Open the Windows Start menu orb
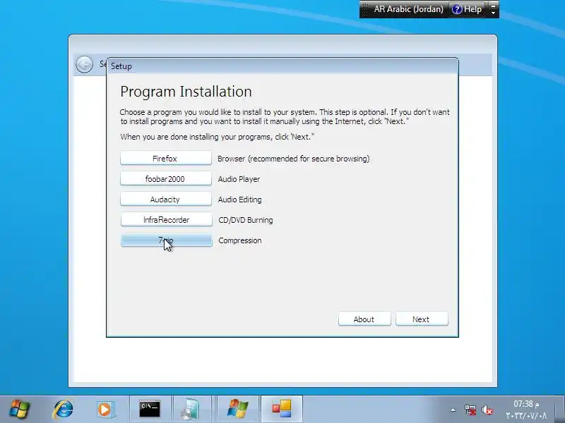The image size is (565, 423). click(20, 409)
